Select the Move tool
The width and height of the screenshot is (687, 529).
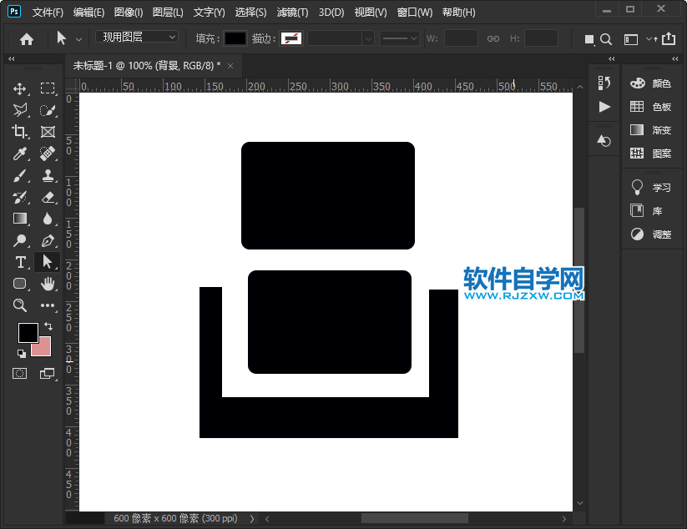pyautogui.click(x=20, y=88)
